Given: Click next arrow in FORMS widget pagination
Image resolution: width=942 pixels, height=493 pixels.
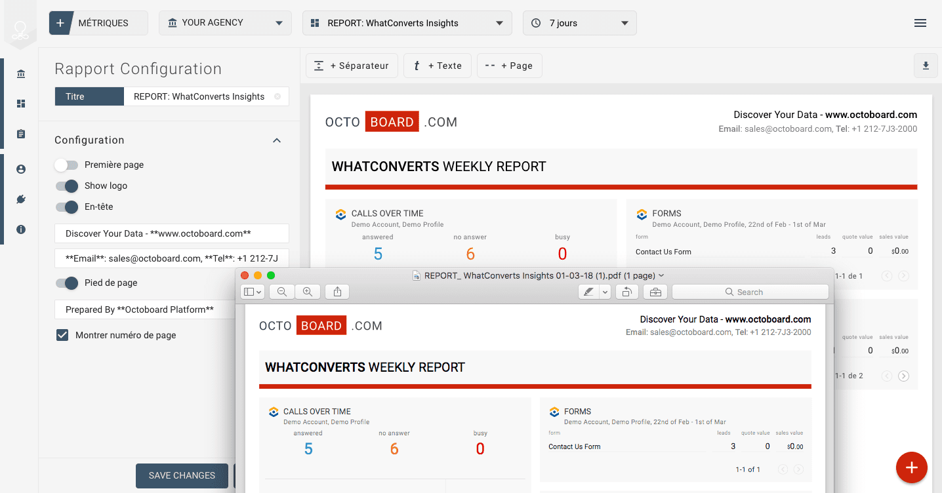Looking at the screenshot, I should [904, 276].
